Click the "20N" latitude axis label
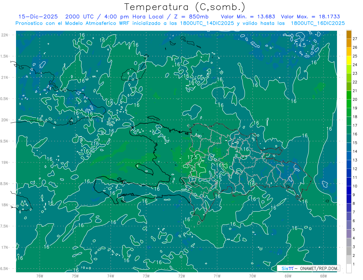This screenshot has width=363, height=280. coord(5,120)
